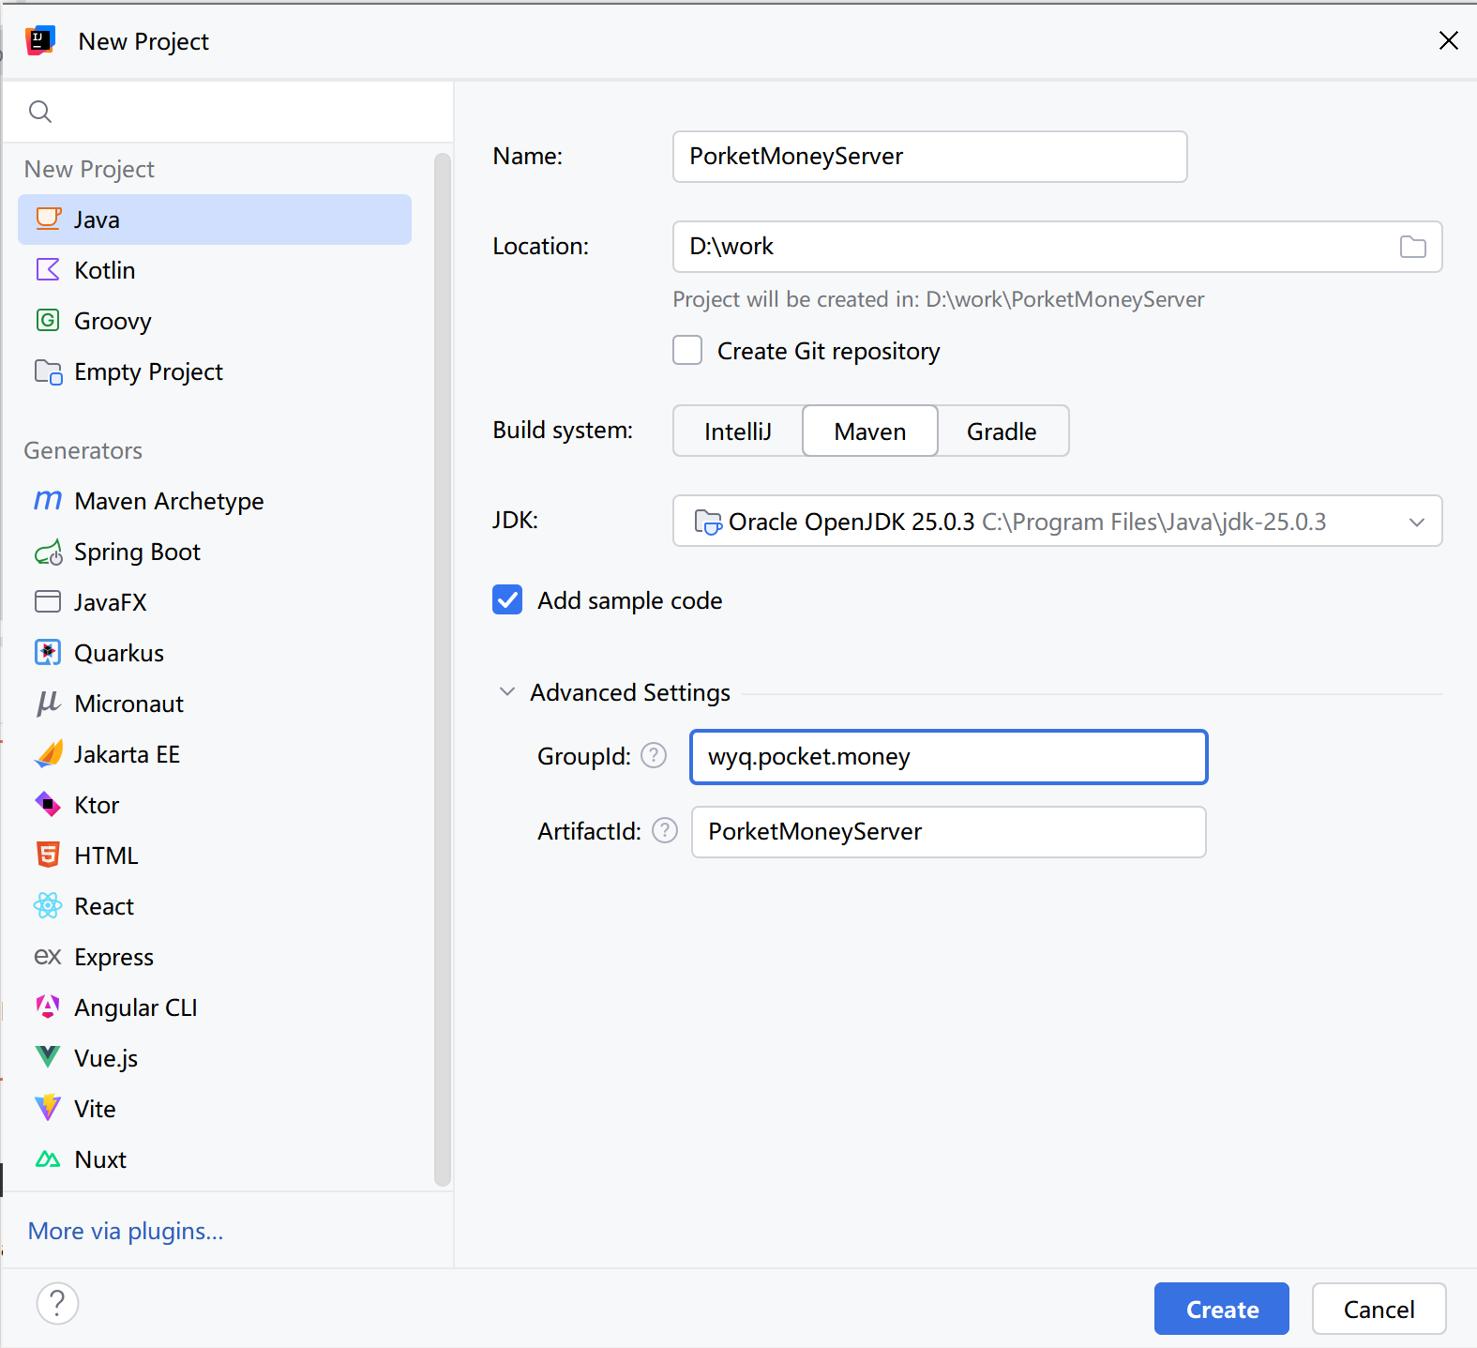Close the New Project dialog
Viewport: 1477px width, 1348px height.
tap(1448, 40)
